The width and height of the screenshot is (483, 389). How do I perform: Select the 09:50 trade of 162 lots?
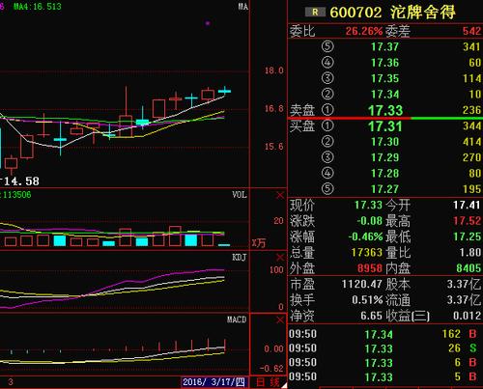[384, 334]
